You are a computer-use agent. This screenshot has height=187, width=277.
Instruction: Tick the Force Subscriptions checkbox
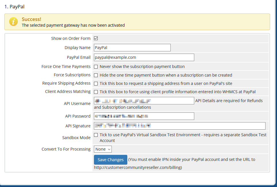96,75
